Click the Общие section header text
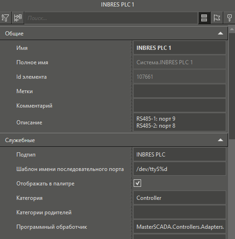This screenshot has height=239, width=235. pos(14,34)
